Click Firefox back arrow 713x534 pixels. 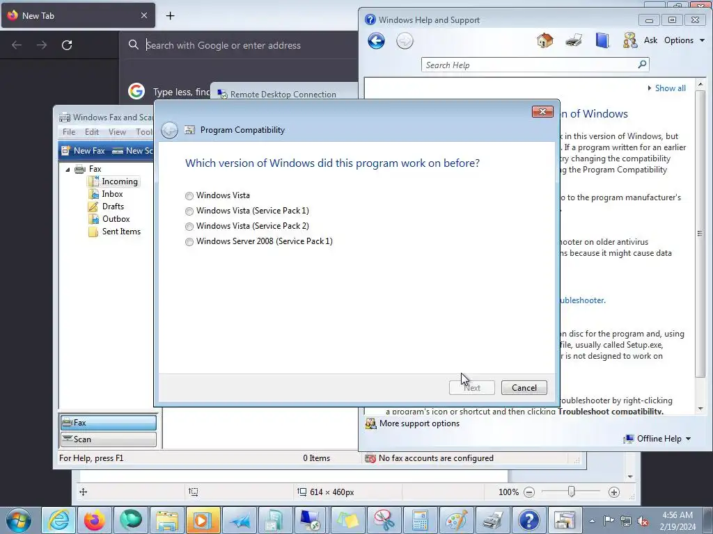tap(17, 45)
